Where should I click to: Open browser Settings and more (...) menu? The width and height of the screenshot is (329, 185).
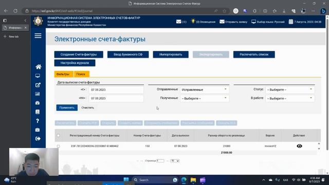point(313,11)
